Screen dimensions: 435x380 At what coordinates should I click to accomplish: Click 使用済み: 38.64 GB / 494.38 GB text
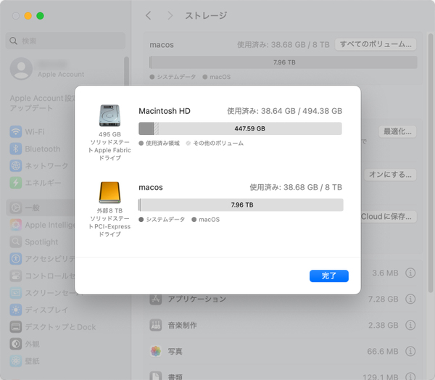[x=285, y=111]
